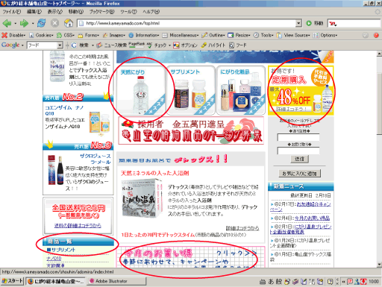Click the first email address input field
This screenshot has height=287, width=382.
coord(298,137)
